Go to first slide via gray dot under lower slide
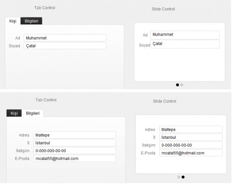The image size is (233, 187). pyautogui.click(x=179, y=177)
